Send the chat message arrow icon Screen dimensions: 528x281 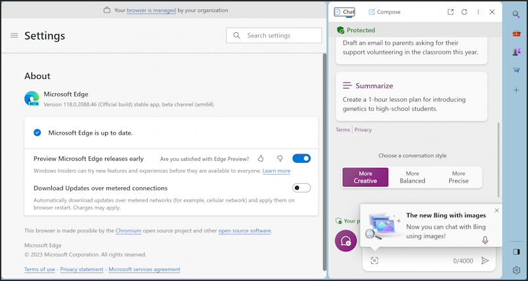pyautogui.click(x=485, y=261)
